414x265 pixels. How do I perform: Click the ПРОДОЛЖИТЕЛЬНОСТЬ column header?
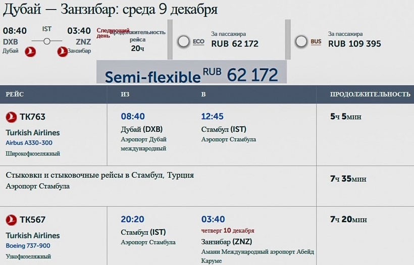(370, 94)
